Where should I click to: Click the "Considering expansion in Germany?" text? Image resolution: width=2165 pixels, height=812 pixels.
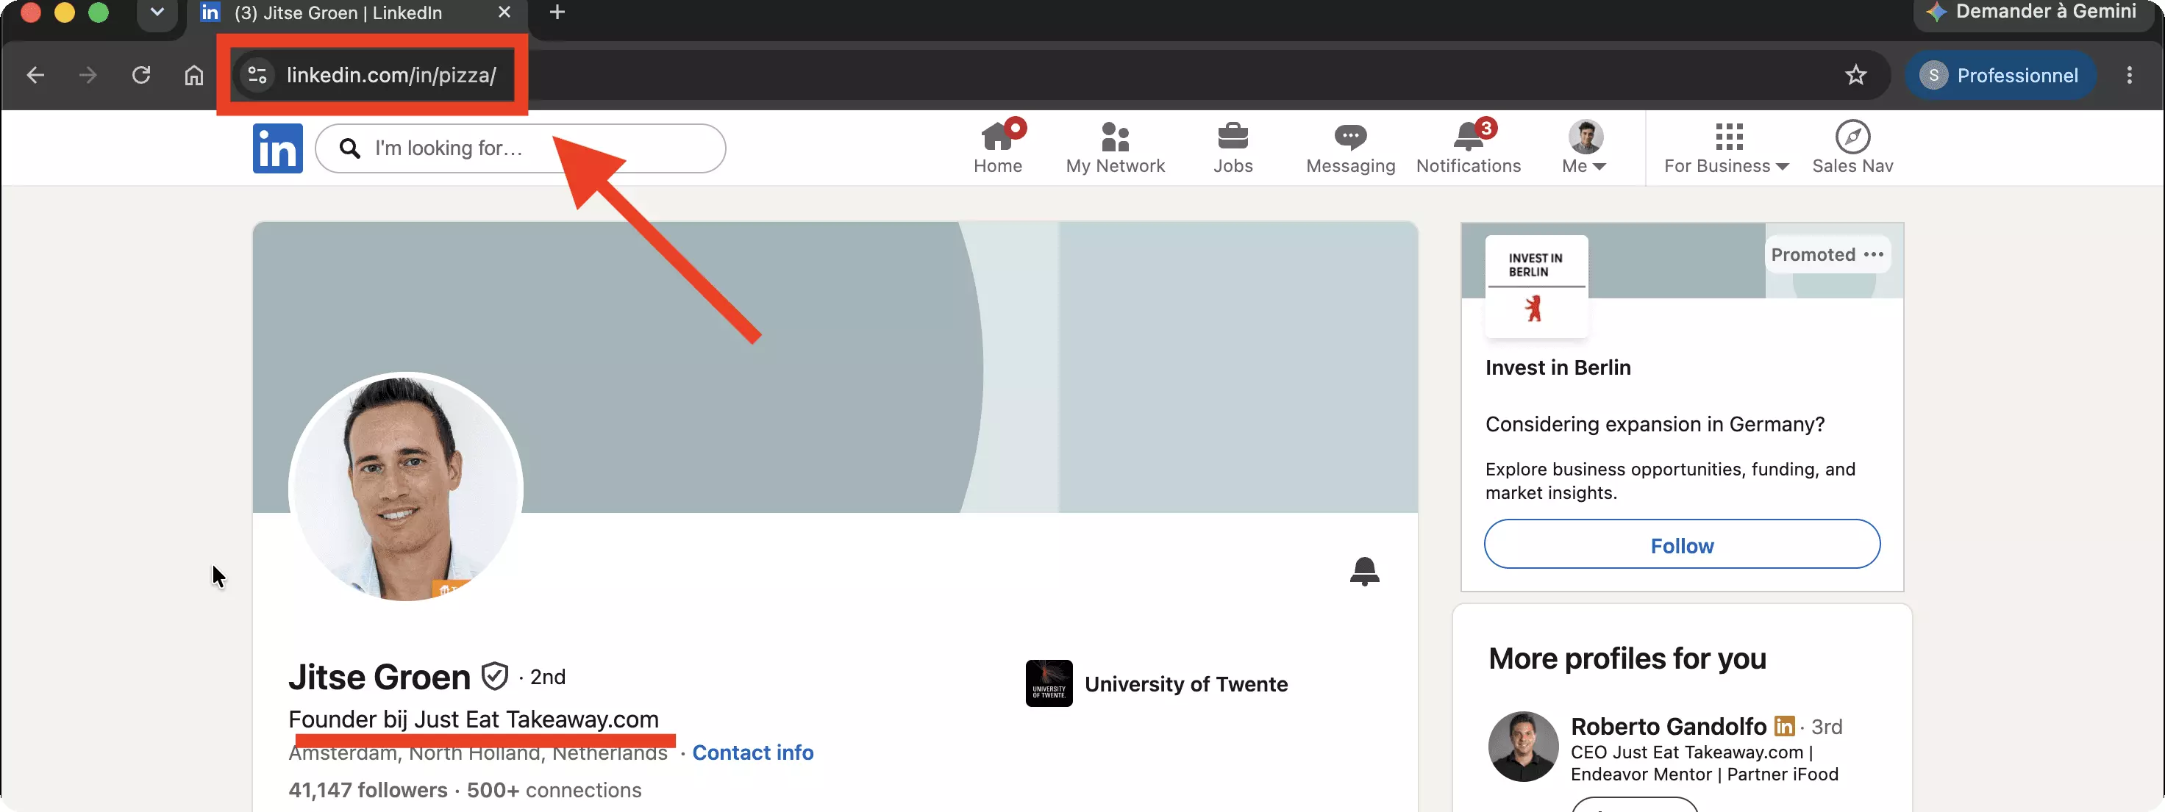coord(1655,425)
